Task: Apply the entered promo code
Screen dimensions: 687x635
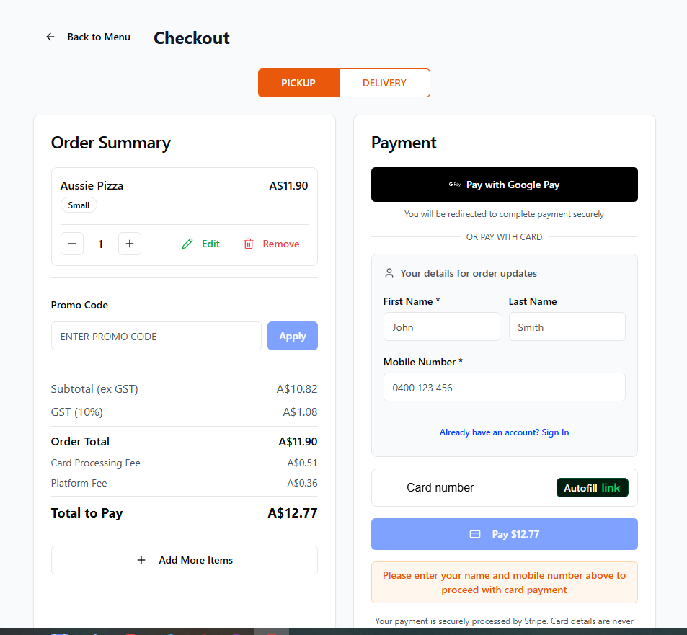Action: coord(292,336)
